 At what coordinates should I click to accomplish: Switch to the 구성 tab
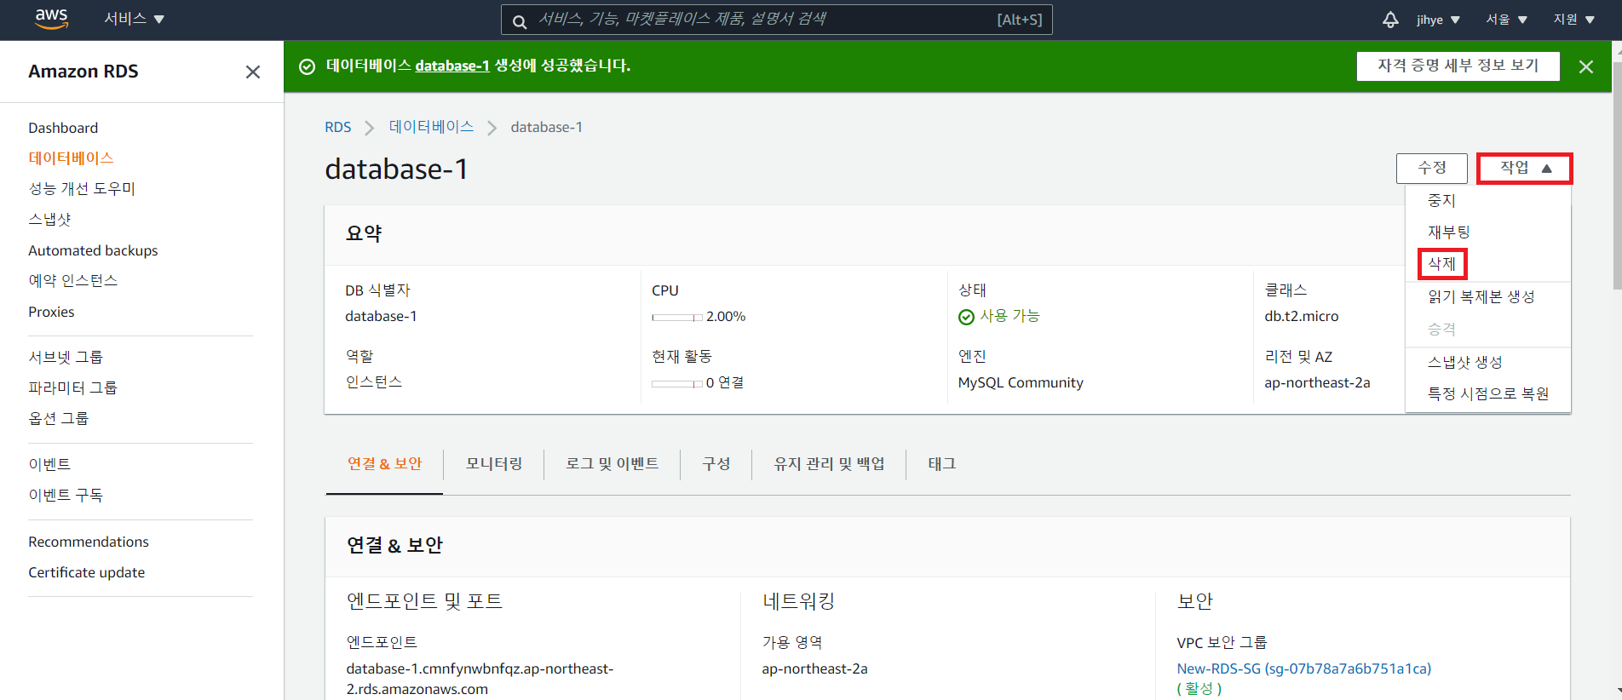tap(716, 464)
